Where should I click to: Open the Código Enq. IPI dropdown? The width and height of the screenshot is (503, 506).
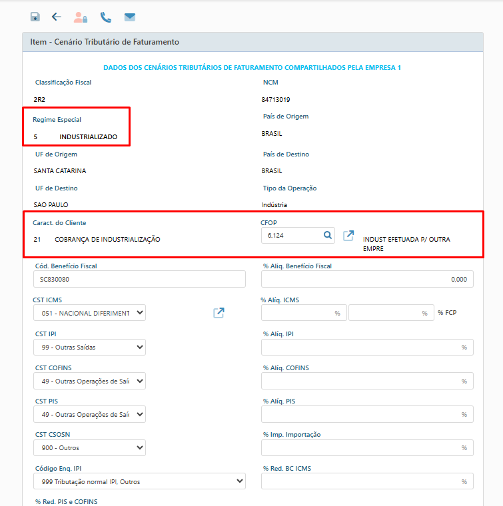tap(139, 481)
